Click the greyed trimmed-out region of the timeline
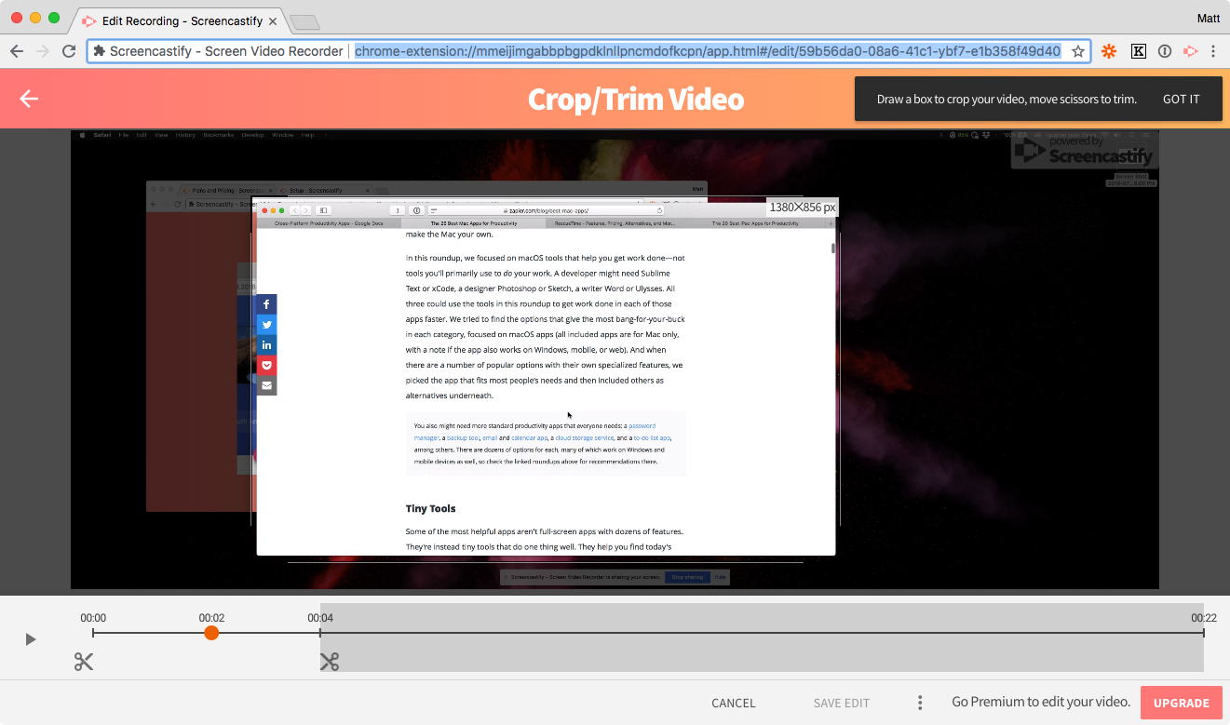 click(x=762, y=638)
